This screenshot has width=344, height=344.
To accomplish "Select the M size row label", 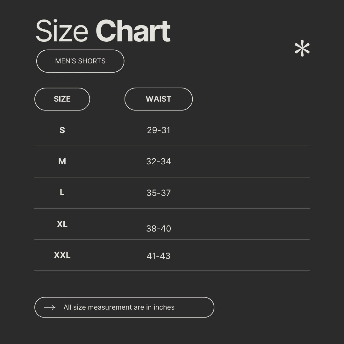I will [62, 161].
